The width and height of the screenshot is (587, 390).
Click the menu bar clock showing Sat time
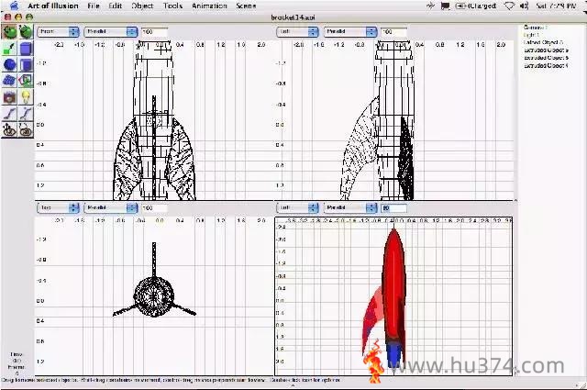pyautogui.click(x=556, y=6)
